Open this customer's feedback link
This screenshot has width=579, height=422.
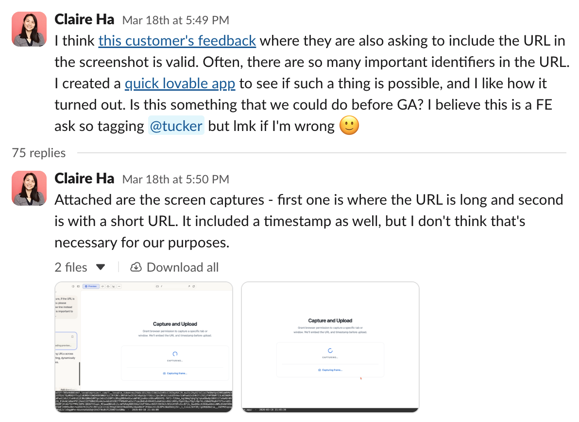(177, 41)
